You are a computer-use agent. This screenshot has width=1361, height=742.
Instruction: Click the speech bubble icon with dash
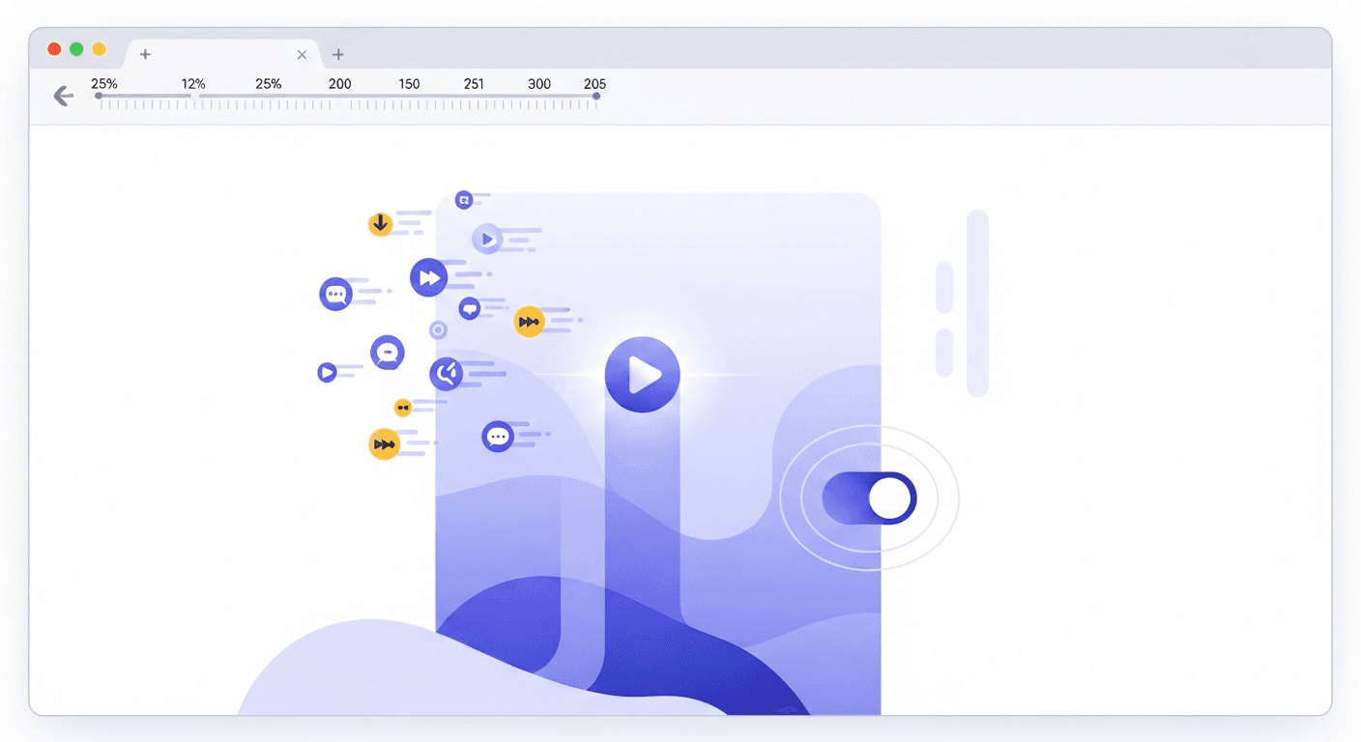pyautogui.click(x=387, y=353)
